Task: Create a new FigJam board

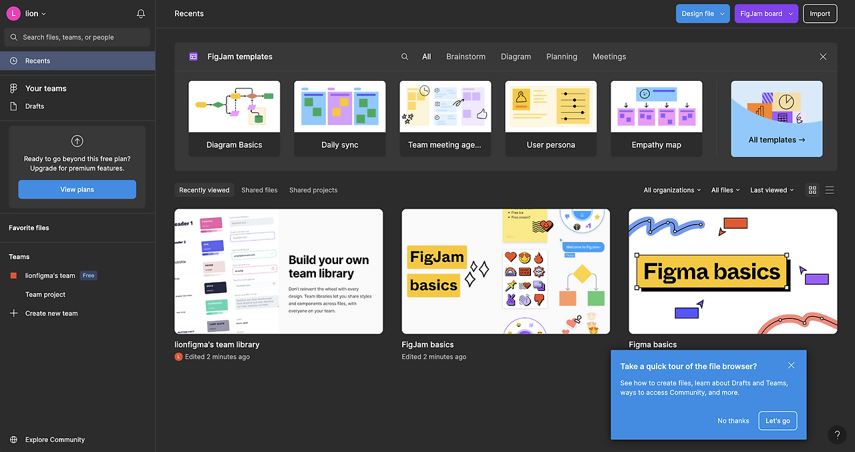Action: (761, 13)
